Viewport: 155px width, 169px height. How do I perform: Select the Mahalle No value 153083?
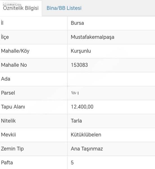[79, 65]
